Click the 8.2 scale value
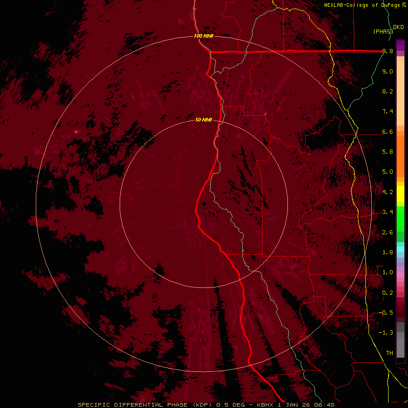Image resolution: width=408 pixels, height=408 pixels. point(388,91)
